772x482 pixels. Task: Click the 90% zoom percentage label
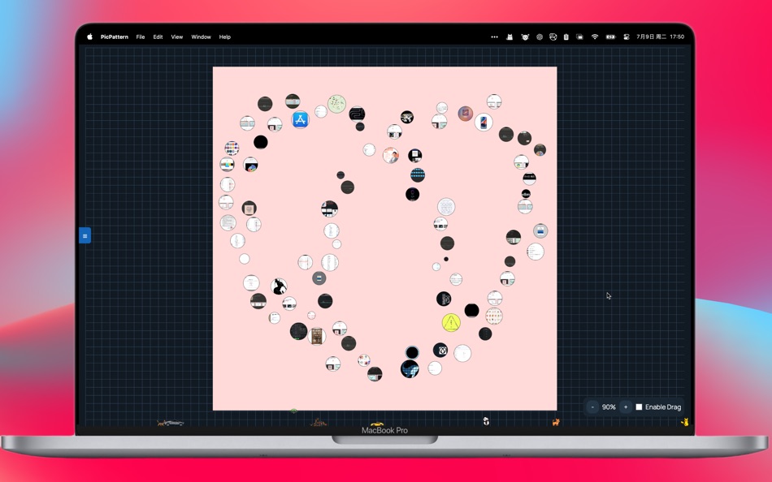click(x=609, y=407)
